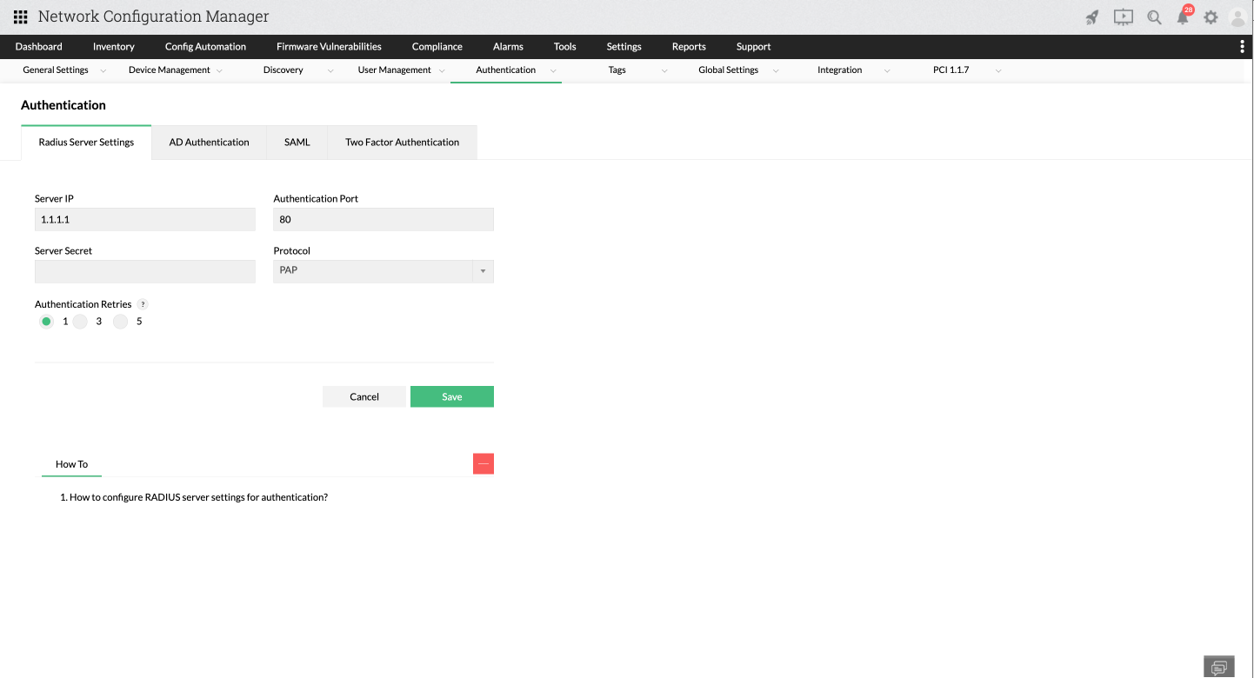Viewport: 1254px width, 678px height.
Task: Expand the Integration submenu
Action: [x=887, y=70]
